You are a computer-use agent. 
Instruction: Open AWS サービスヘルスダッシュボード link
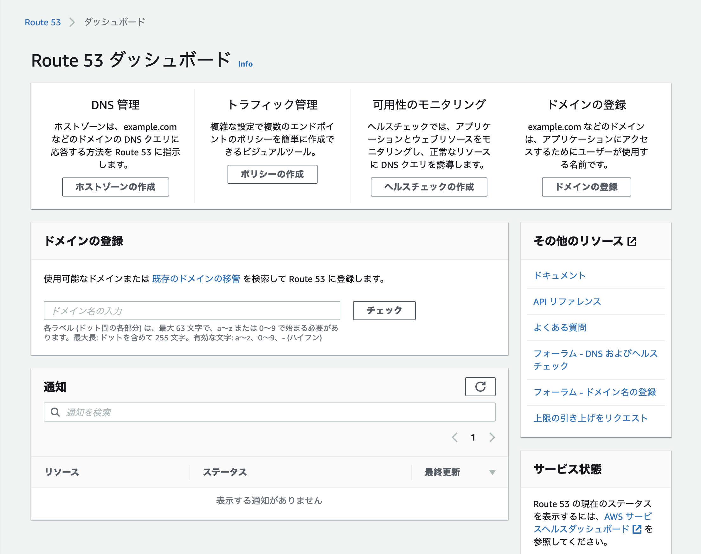click(592, 523)
